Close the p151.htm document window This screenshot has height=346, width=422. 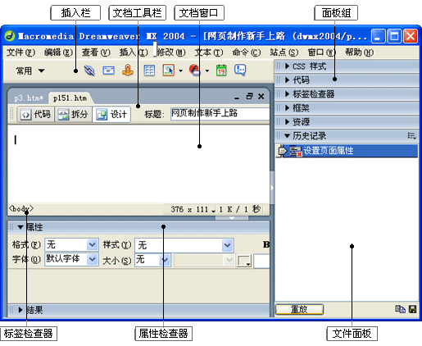pyautogui.click(x=261, y=96)
